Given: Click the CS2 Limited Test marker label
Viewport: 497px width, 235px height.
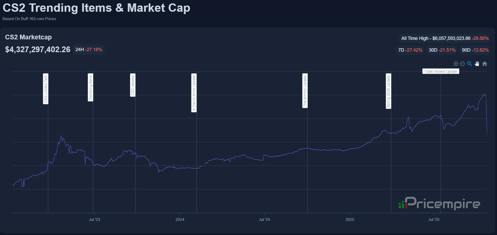Looking at the screenshot, I should 46,89.
